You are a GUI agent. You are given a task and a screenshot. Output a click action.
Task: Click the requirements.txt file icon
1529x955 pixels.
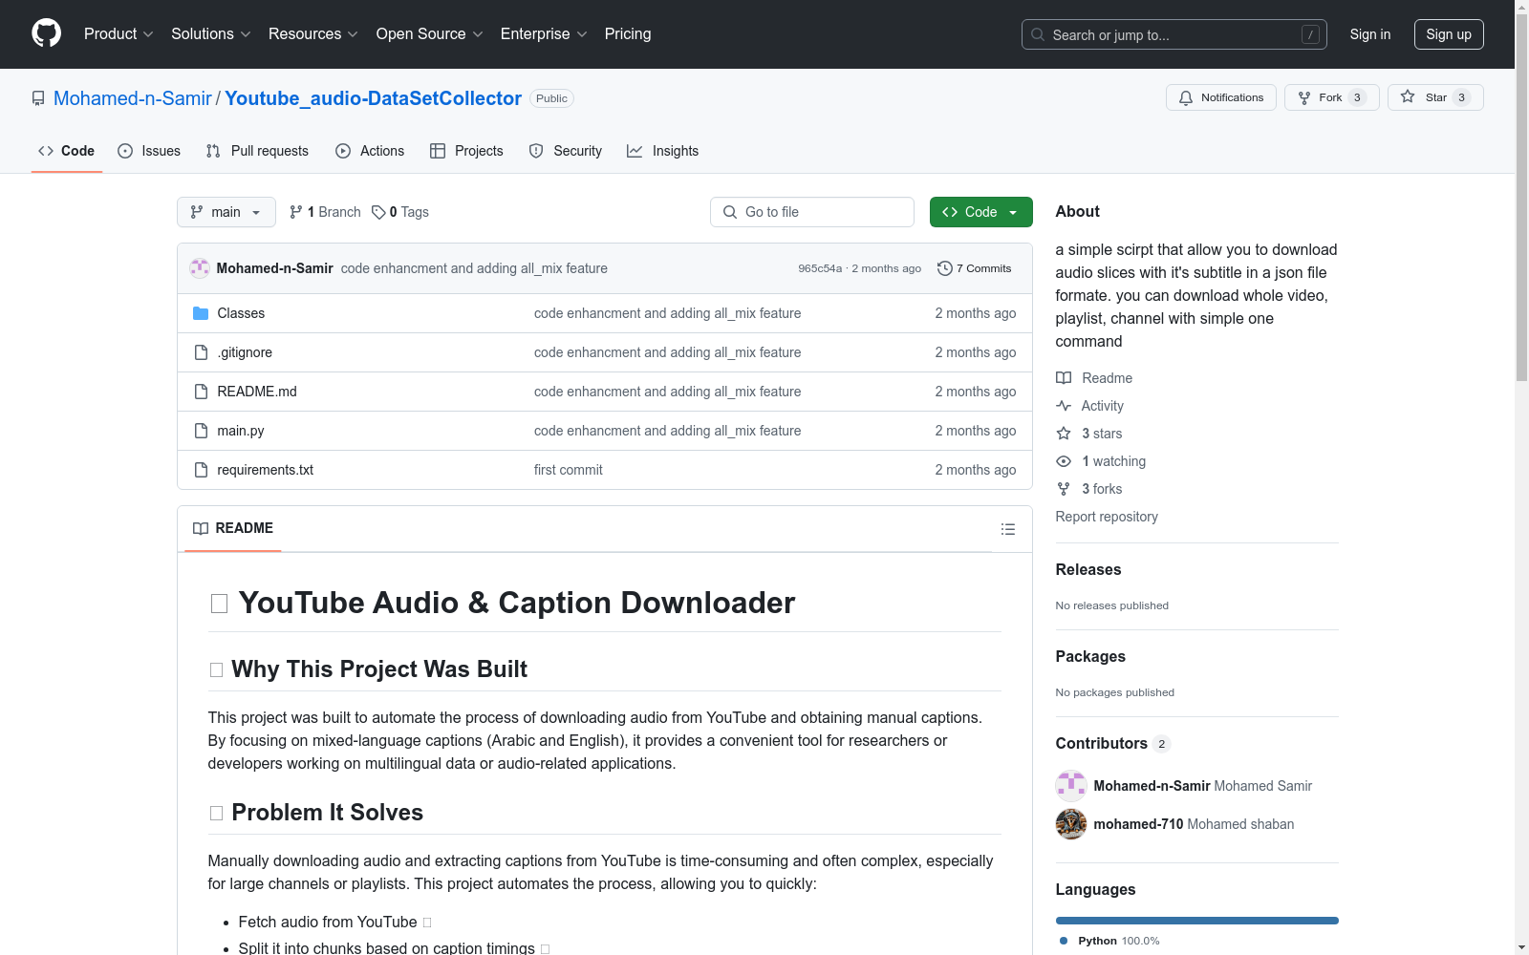201,470
